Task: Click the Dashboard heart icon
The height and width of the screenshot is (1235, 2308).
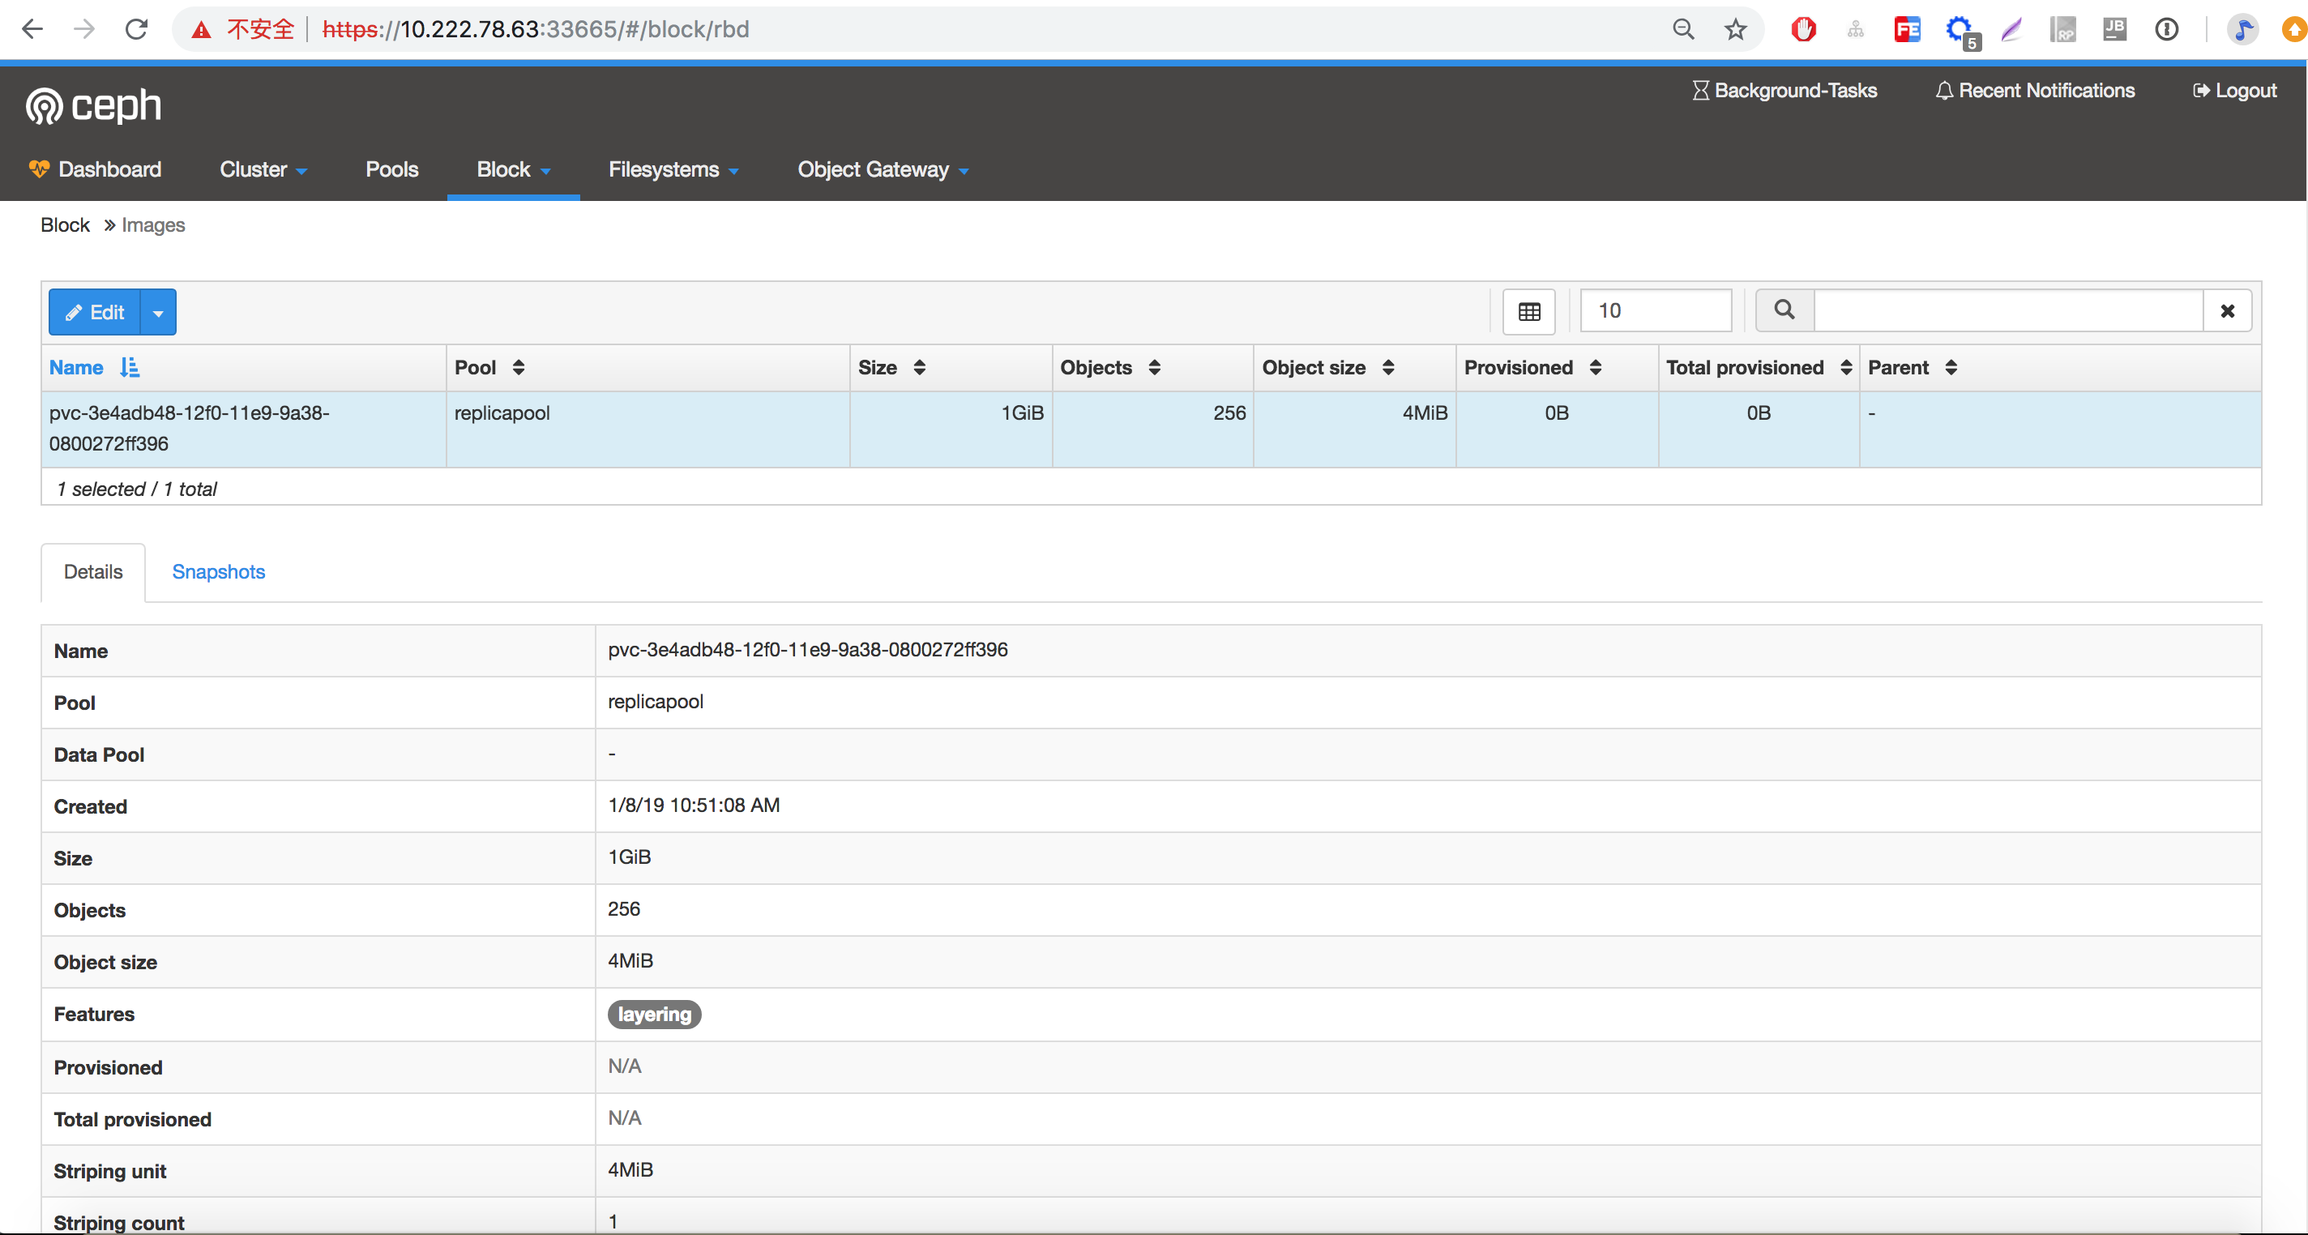Action: [x=40, y=169]
